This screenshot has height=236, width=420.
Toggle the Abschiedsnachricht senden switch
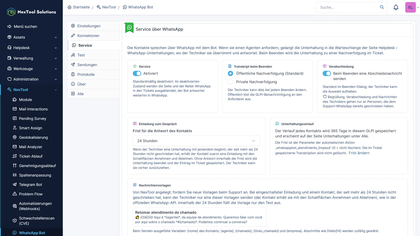327,73
